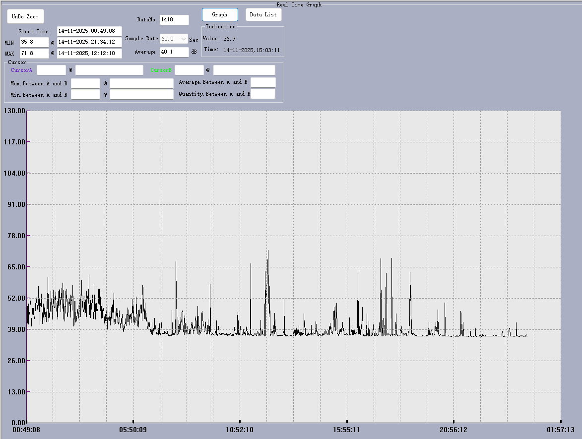The height and width of the screenshot is (439, 582).
Task: Click the Average dB field
Action: pos(174,52)
